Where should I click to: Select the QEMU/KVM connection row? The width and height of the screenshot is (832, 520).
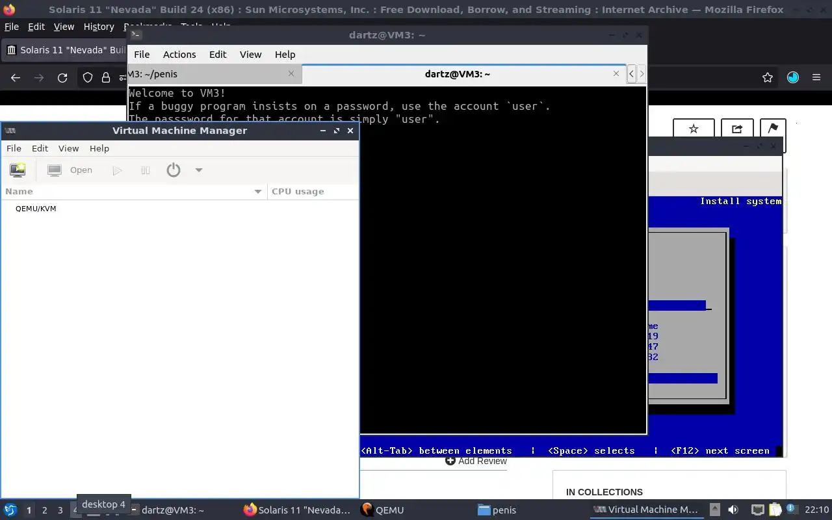(x=179, y=209)
